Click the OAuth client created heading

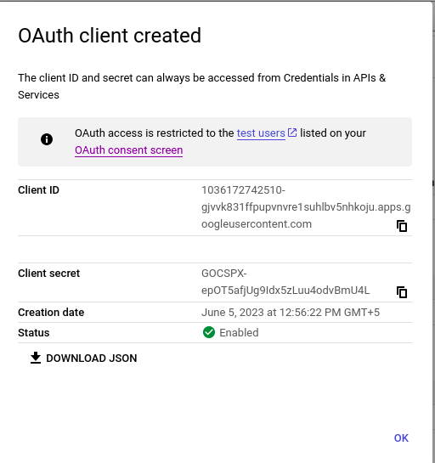[110, 36]
